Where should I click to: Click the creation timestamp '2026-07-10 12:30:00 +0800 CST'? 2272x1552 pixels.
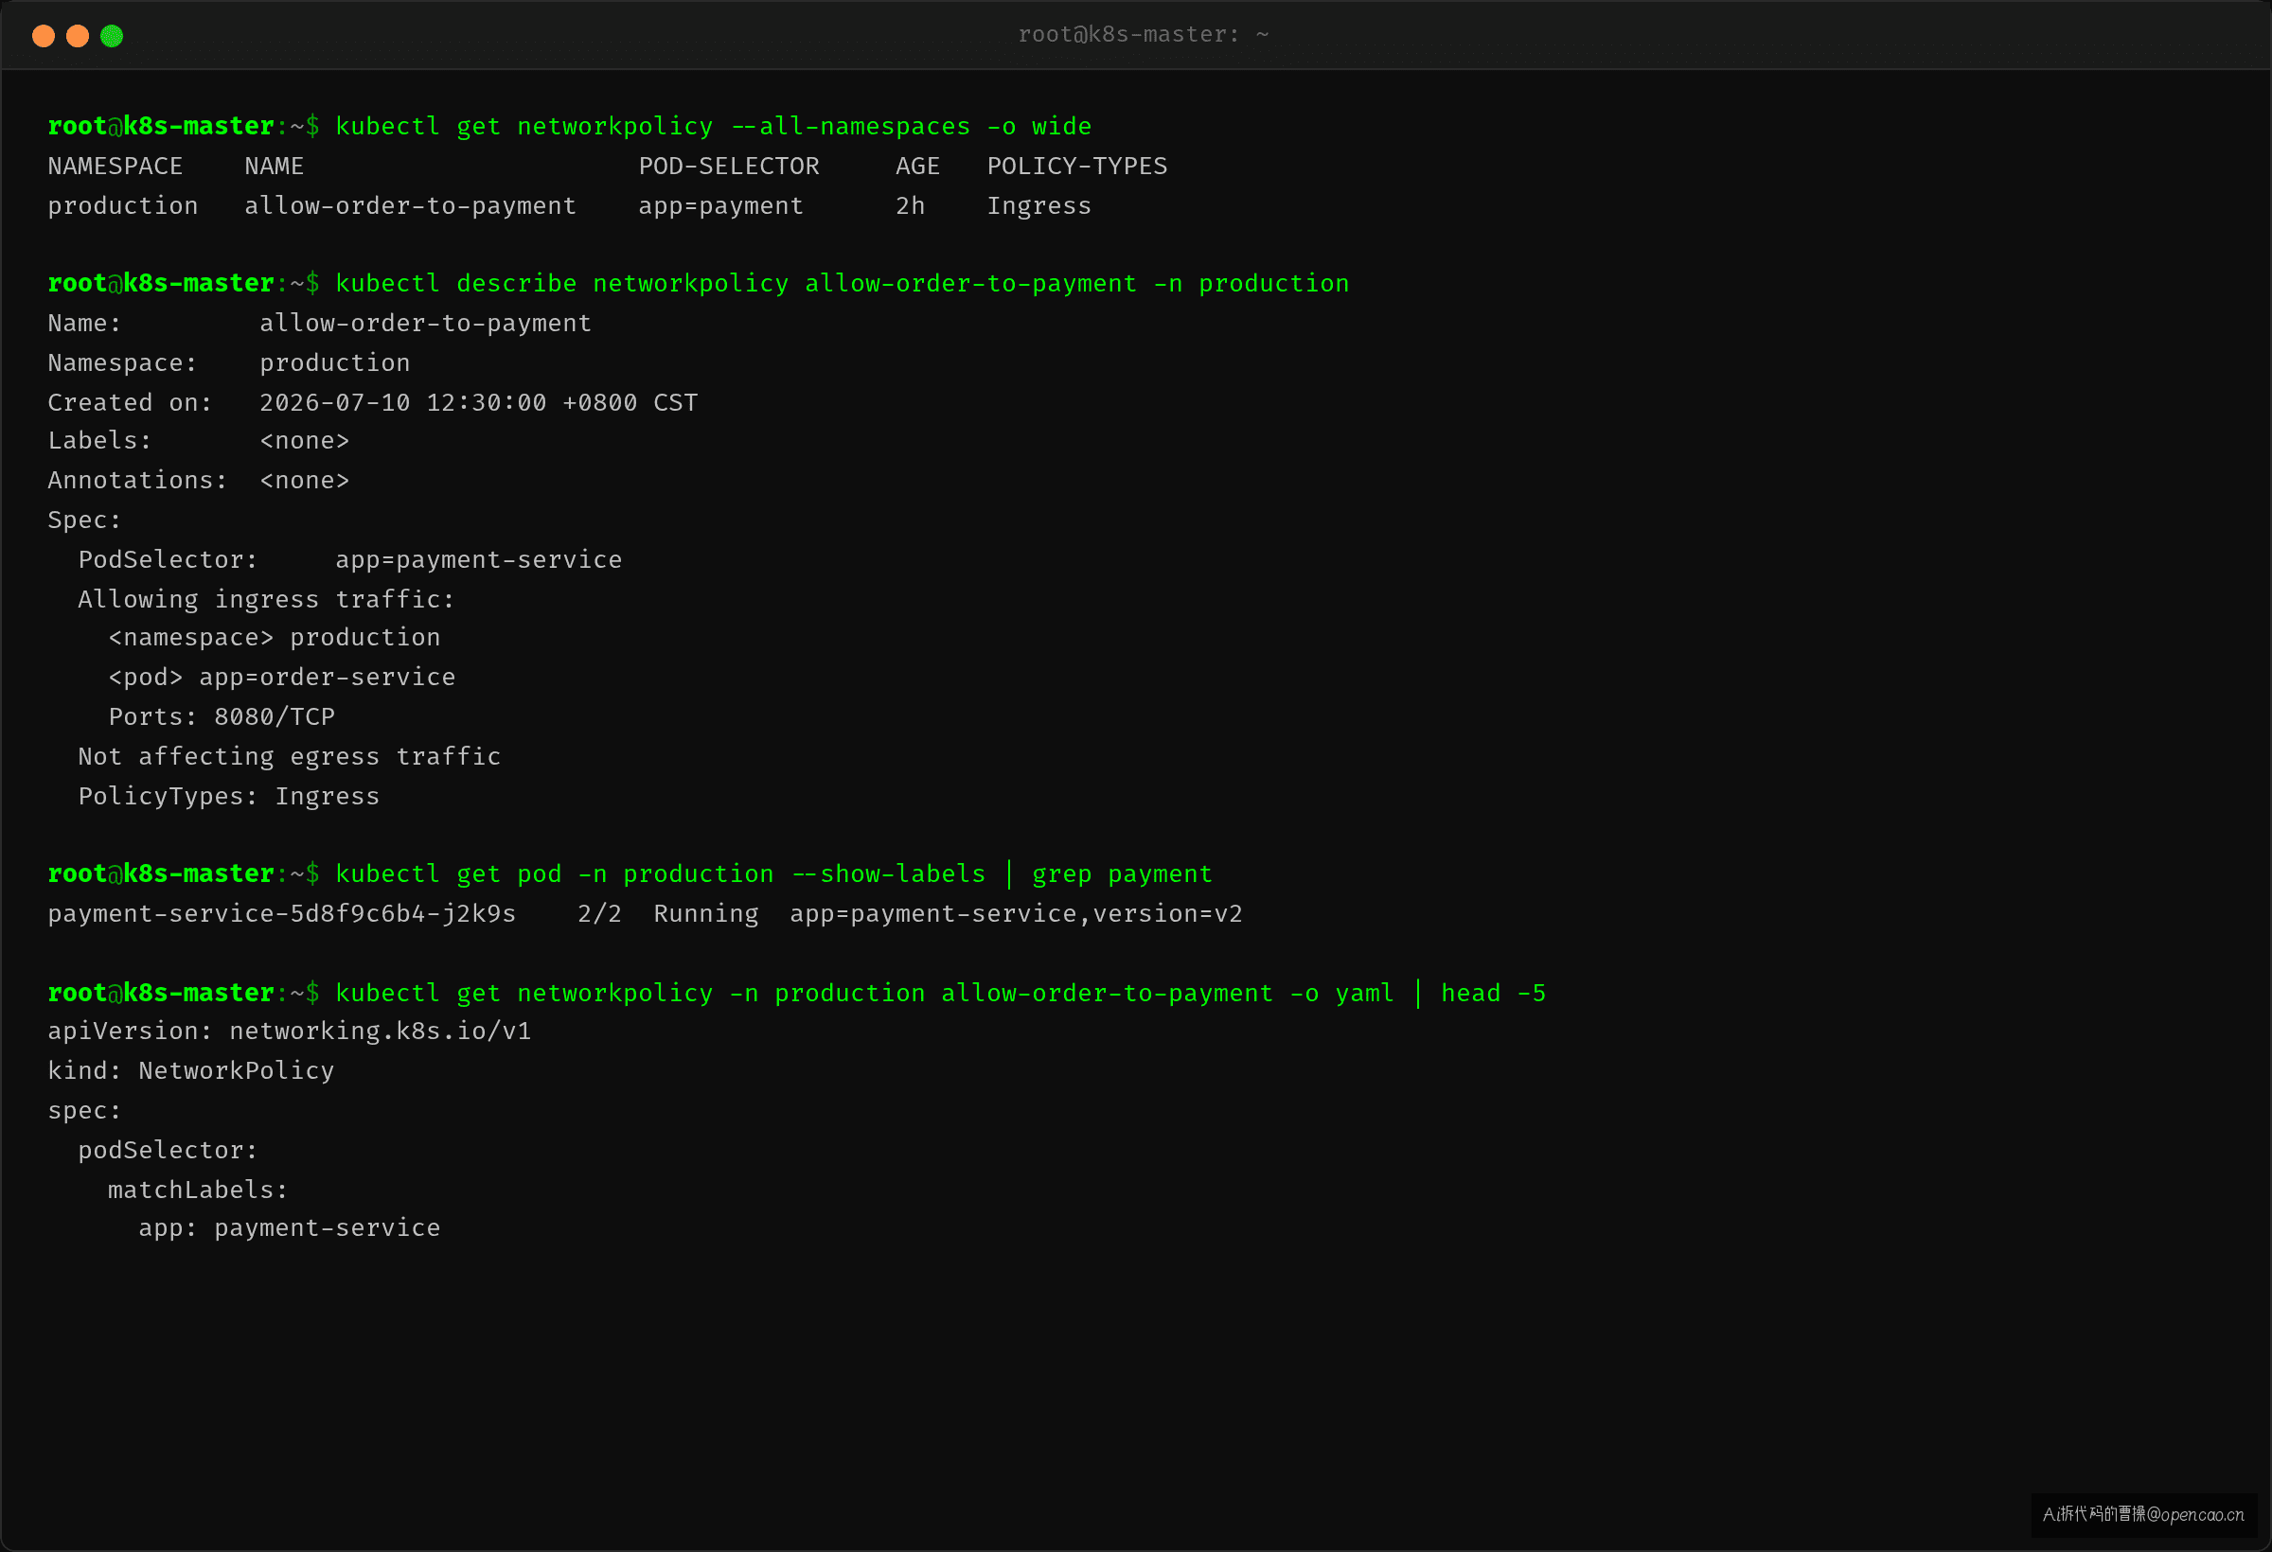pyautogui.click(x=478, y=402)
